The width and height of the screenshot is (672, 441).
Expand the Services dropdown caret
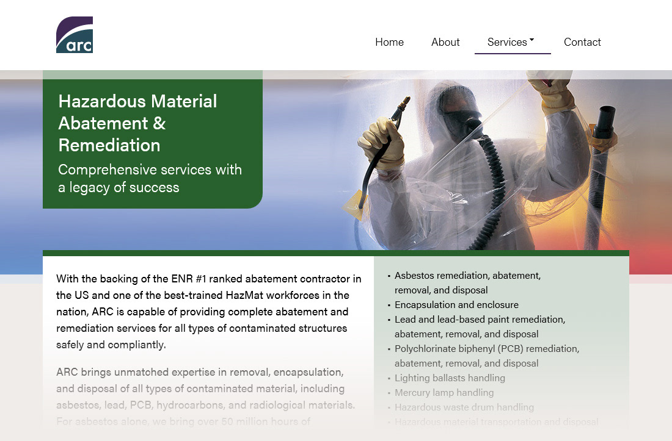pyautogui.click(x=532, y=40)
